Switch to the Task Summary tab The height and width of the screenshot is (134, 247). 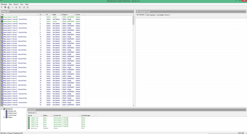tap(150, 15)
